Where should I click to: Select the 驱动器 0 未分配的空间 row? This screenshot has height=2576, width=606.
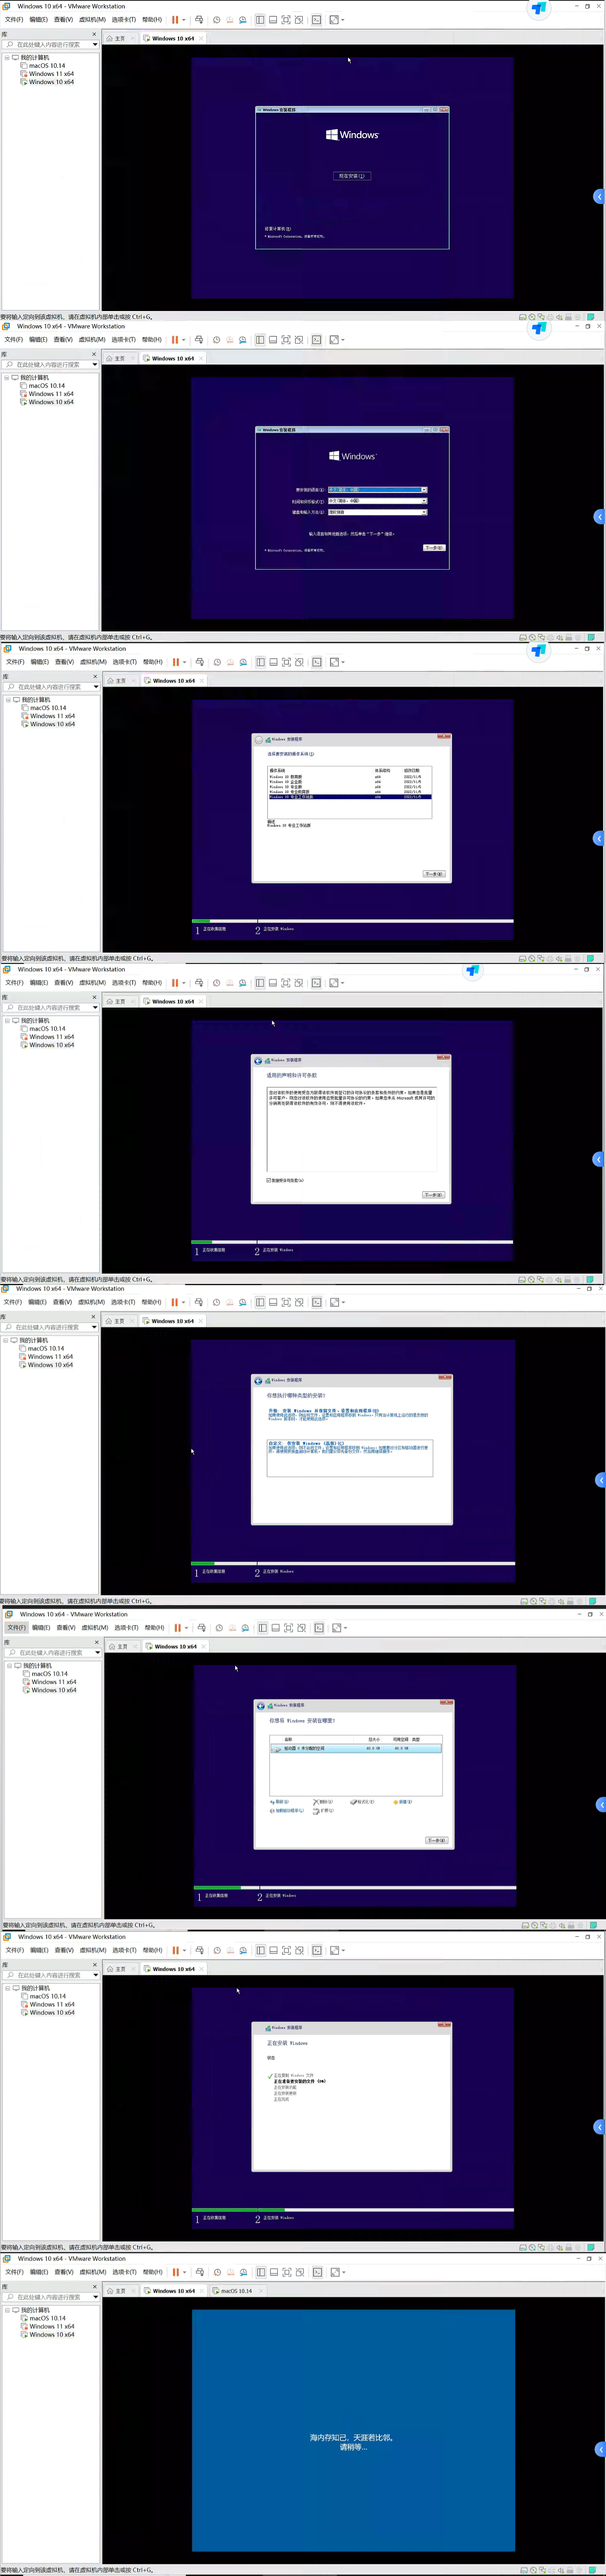point(356,1748)
